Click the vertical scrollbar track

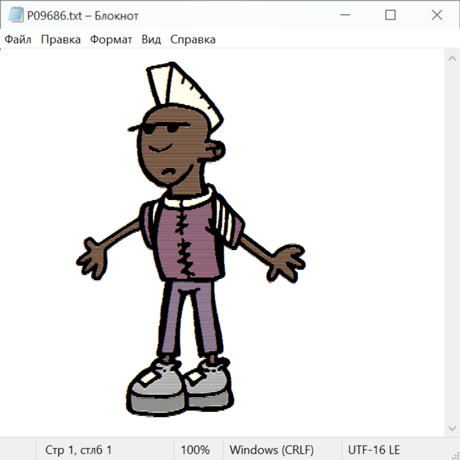point(452,243)
